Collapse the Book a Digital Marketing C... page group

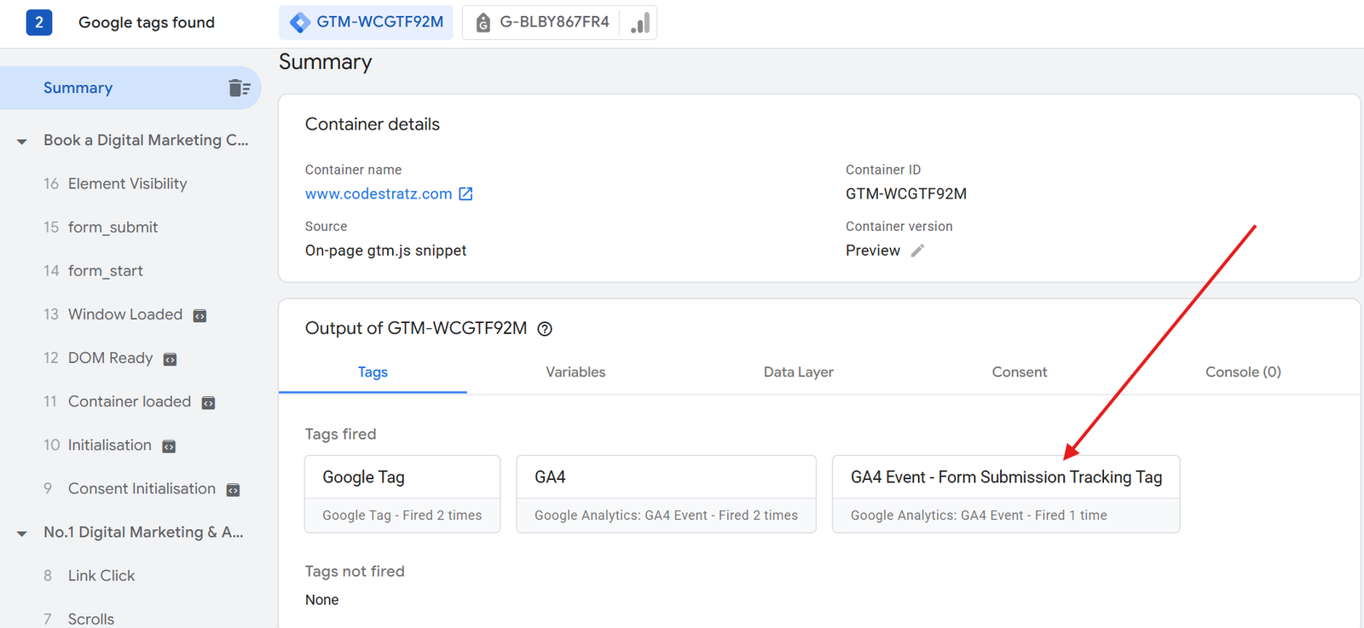point(22,141)
